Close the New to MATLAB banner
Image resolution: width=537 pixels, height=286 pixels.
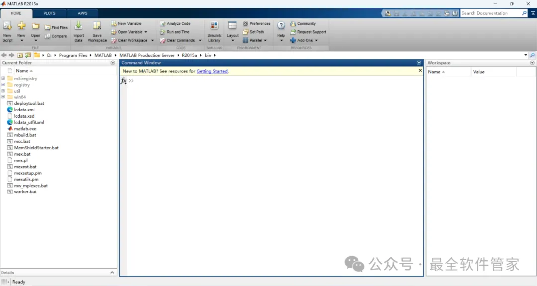pyautogui.click(x=420, y=70)
